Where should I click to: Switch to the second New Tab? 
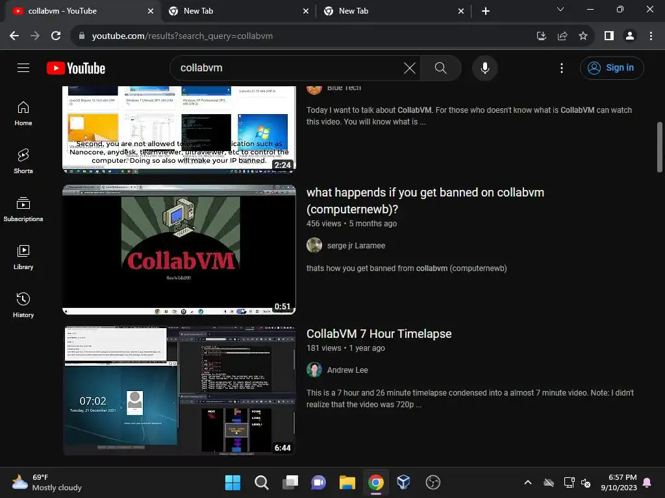pyautogui.click(x=238, y=11)
